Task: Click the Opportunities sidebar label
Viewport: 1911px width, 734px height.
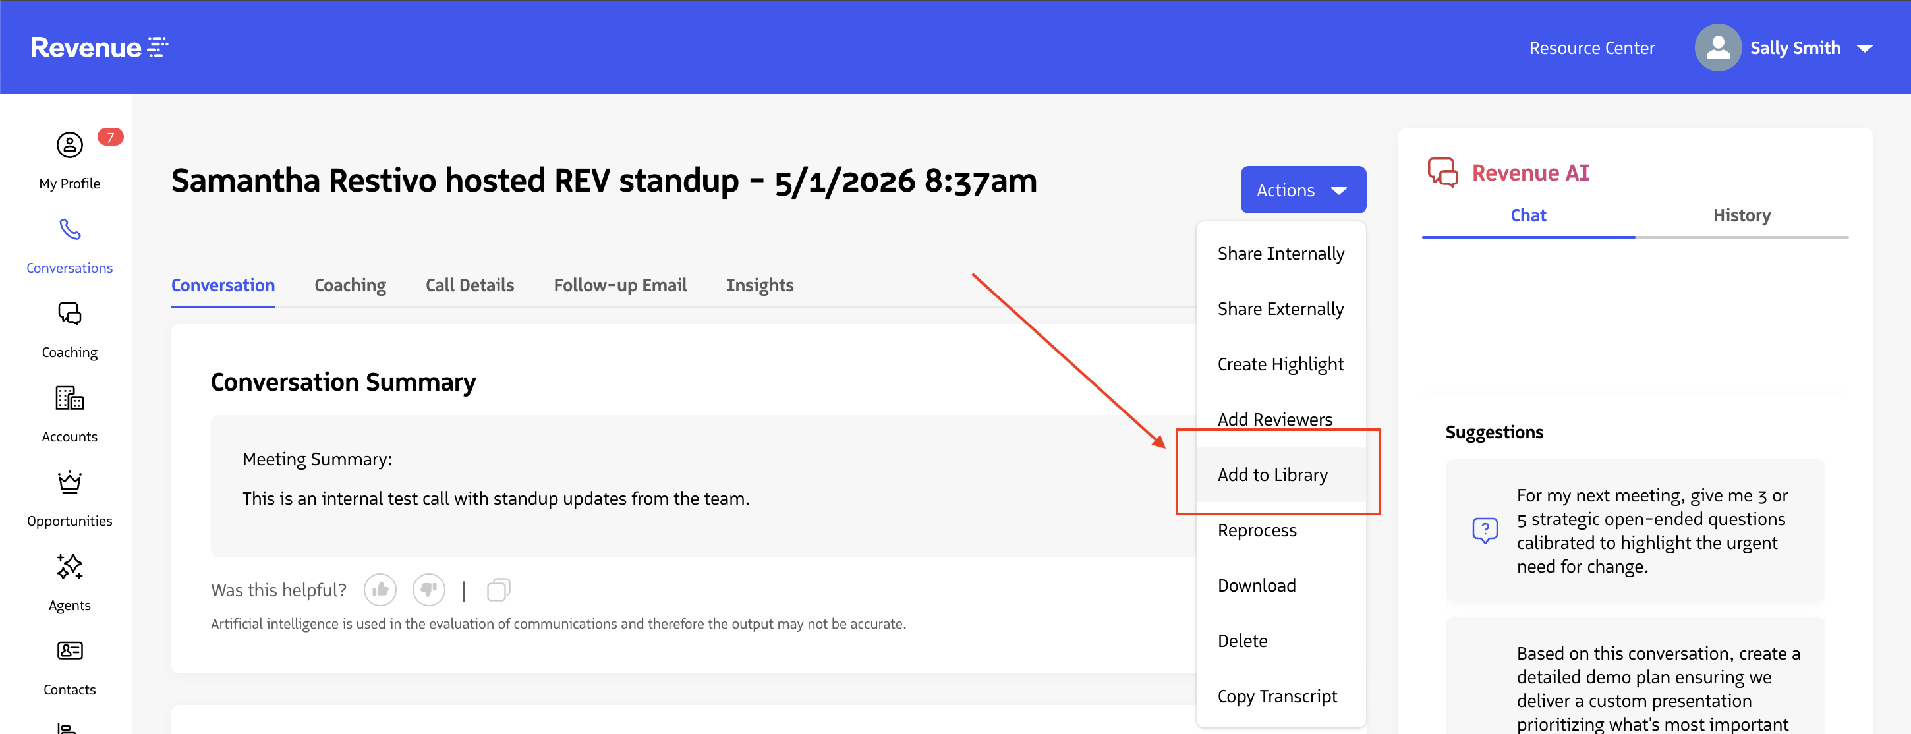Action: (70, 521)
